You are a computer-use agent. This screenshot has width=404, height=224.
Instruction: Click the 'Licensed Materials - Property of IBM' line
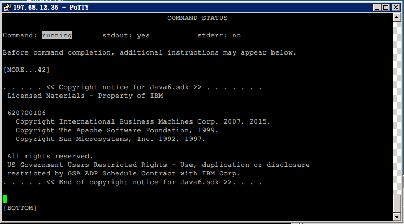[x=85, y=96]
